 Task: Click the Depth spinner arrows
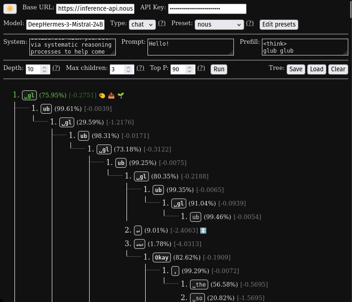pos(44,69)
